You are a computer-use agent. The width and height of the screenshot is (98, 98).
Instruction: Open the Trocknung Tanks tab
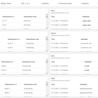pos(65,3)
